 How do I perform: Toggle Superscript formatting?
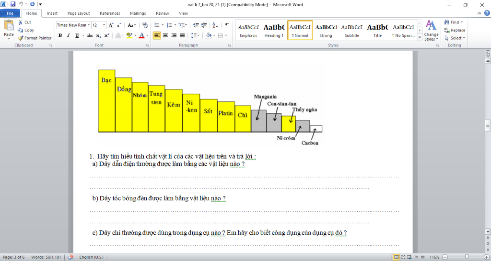tap(106, 35)
